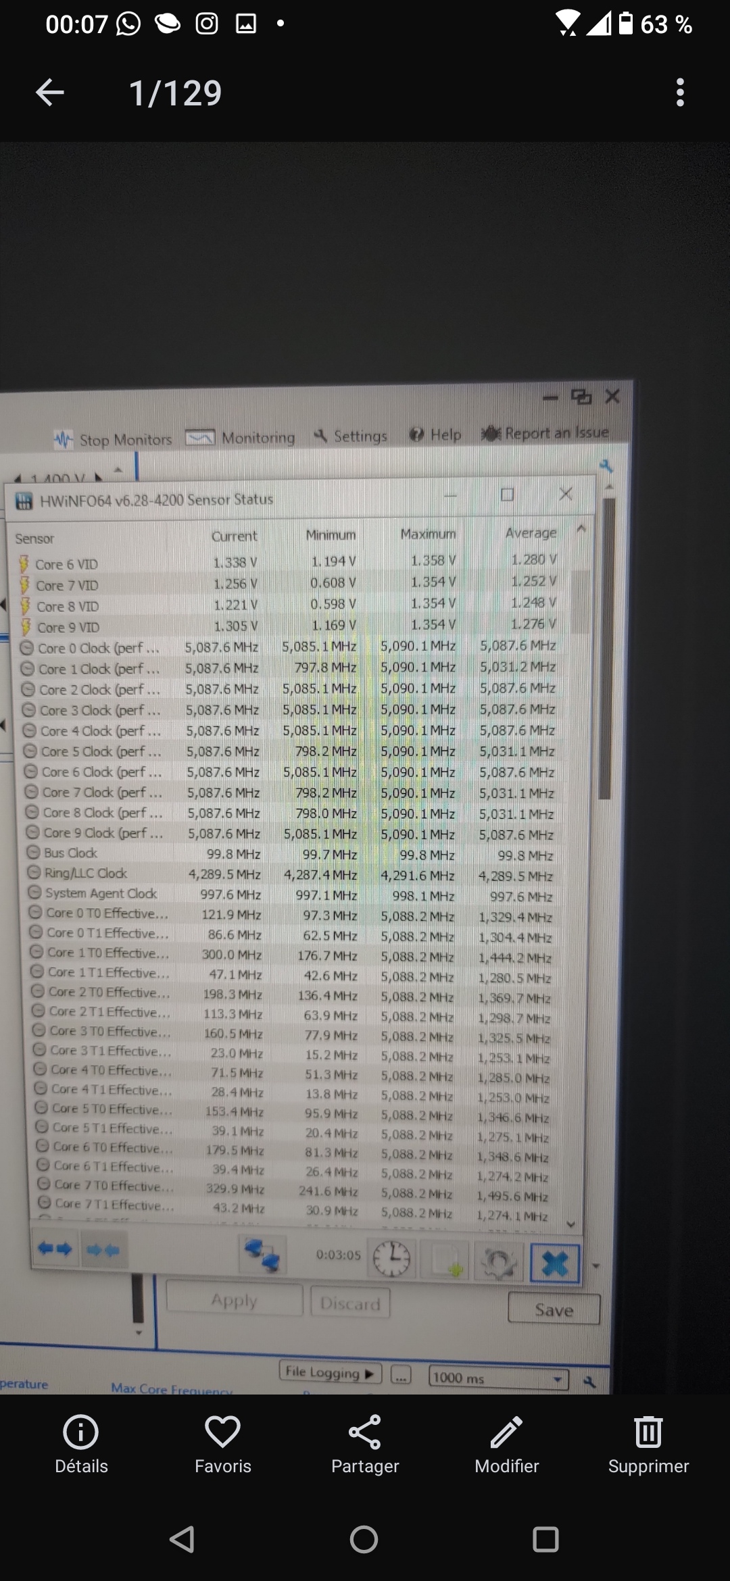Select Core 7 VID row
Image resolution: width=730 pixels, height=1581 pixels.
pyautogui.click(x=287, y=584)
